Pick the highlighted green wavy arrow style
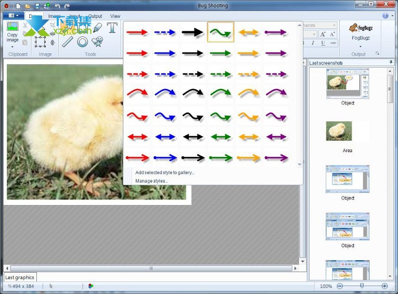This screenshot has height=294, width=398. pos(220,32)
